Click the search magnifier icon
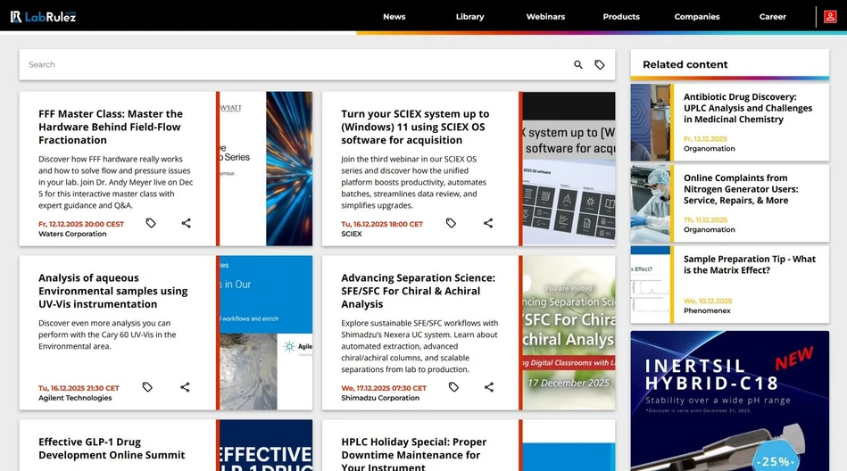Screen dimensions: 847x471 tap(578, 65)
